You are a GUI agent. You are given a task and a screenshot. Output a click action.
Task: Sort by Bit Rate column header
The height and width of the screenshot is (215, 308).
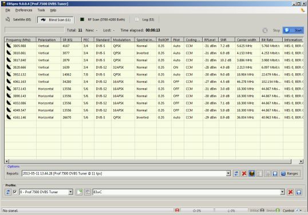pyautogui.click(x=271, y=40)
